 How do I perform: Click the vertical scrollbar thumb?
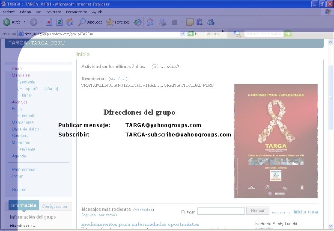[331, 98]
